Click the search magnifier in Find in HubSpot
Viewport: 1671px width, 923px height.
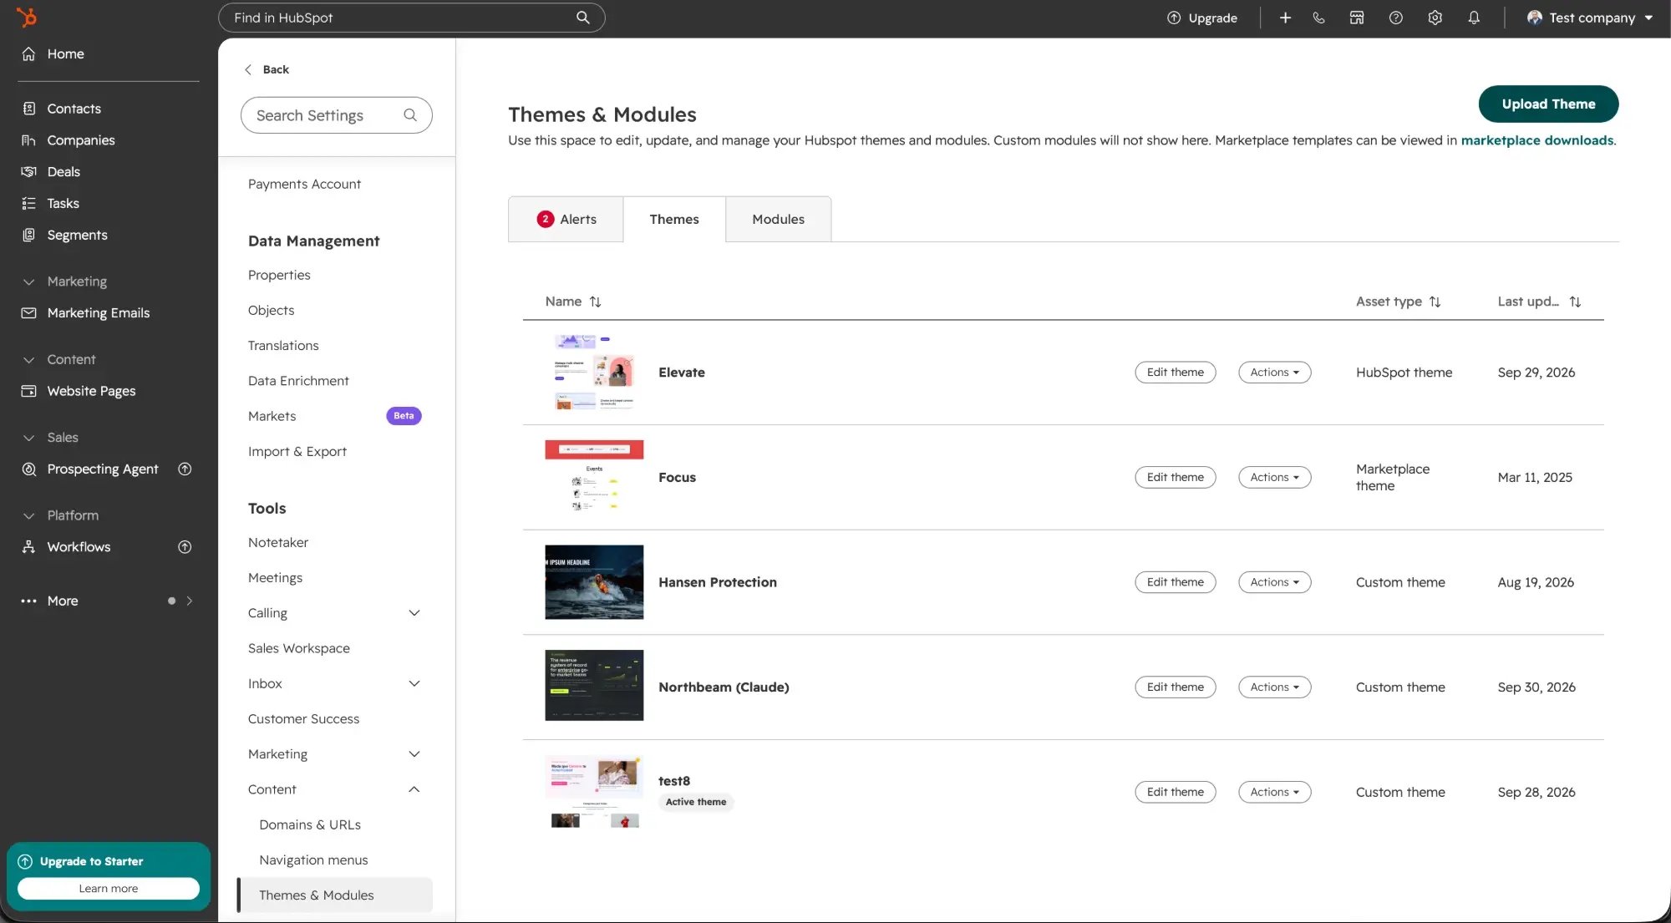pos(582,18)
